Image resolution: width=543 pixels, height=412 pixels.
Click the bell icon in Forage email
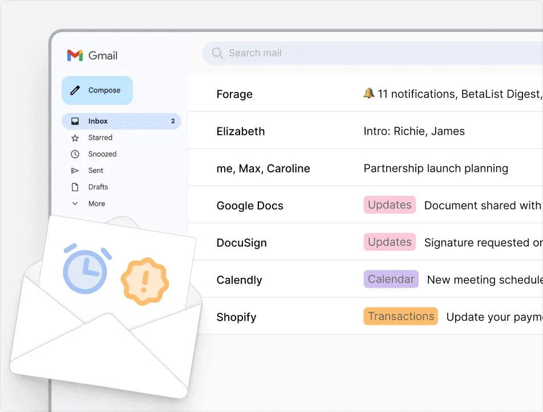click(369, 93)
